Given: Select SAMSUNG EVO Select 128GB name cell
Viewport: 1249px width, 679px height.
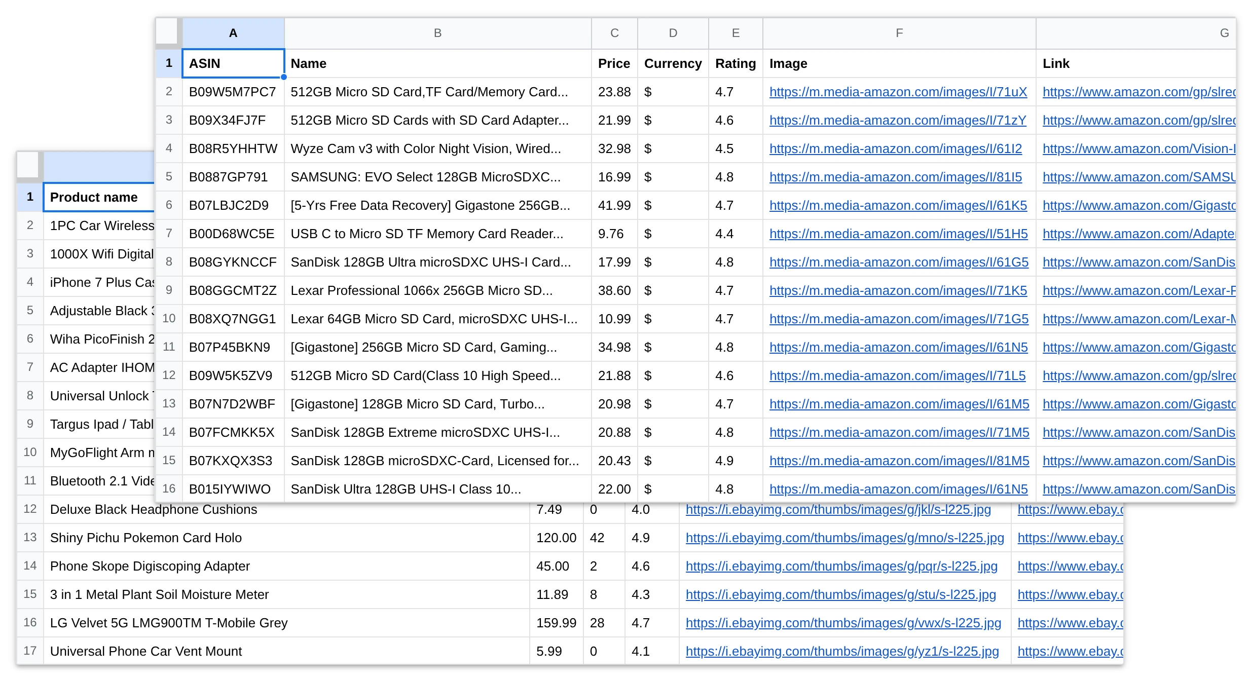Looking at the screenshot, I should pyautogui.click(x=437, y=177).
